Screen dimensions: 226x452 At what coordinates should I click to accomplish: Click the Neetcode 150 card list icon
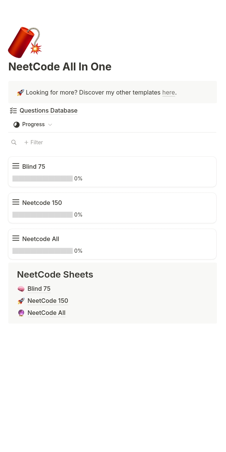point(16,202)
